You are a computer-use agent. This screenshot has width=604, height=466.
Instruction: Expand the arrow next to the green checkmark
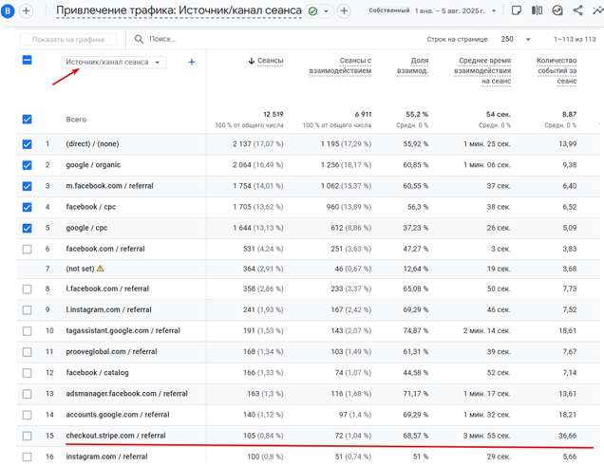(327, 11)
